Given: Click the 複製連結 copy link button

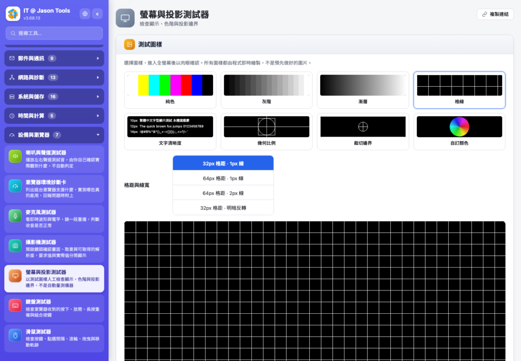Looking at the screenshot, I should 495,14.
